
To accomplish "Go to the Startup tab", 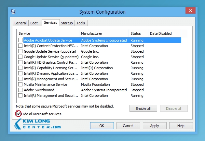I will 67,23.
